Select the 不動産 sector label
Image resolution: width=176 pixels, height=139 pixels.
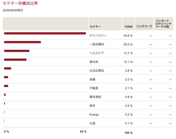94,88
